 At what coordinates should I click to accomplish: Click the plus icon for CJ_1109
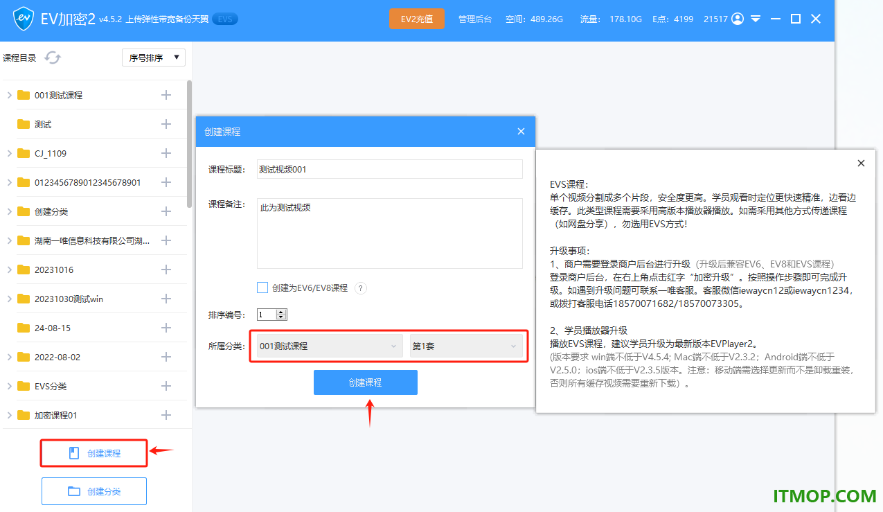(x=166, y=153)
